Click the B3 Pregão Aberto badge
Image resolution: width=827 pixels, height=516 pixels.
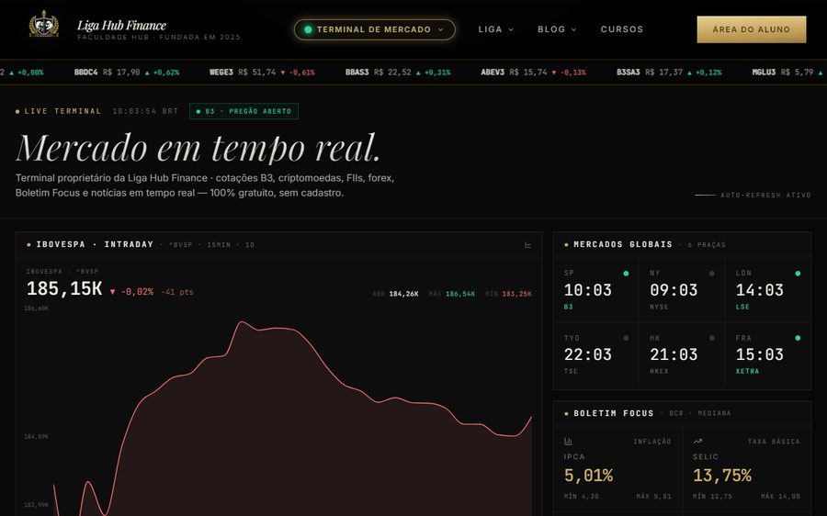[x=244, y=111]
